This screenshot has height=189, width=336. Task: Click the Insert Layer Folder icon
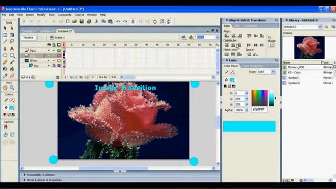33,77
